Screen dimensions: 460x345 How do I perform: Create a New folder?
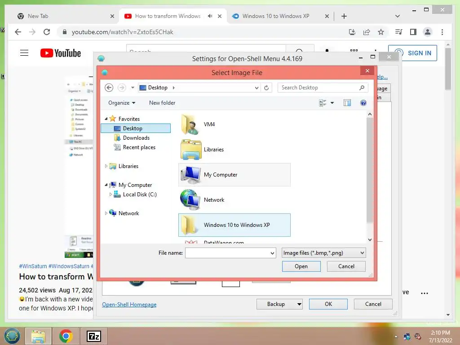pos(162,103)
